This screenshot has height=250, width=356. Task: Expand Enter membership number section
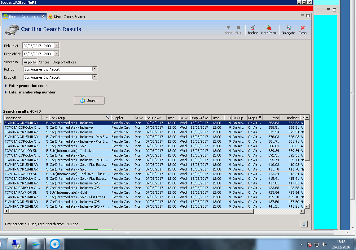pyautogui.click(x=33, y=92)
